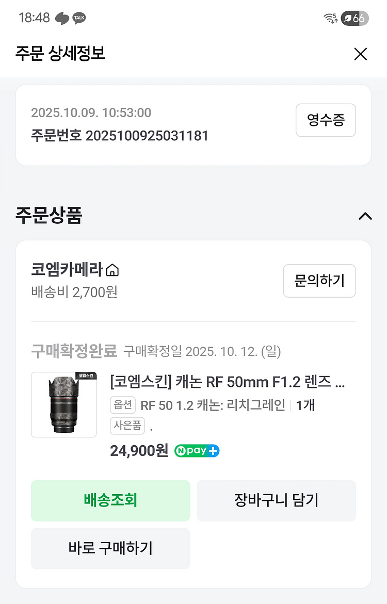Tap the 사은품 gift tag label

pos(127,426)
